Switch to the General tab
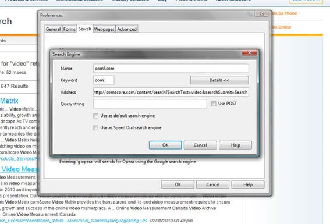Screen dimensions: 330x224 pyautogui.click(x=53, y=29)
